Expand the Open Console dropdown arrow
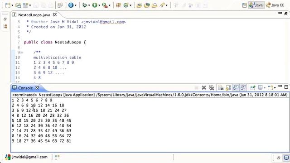This screenshot has height=163, width=290. 275,88
